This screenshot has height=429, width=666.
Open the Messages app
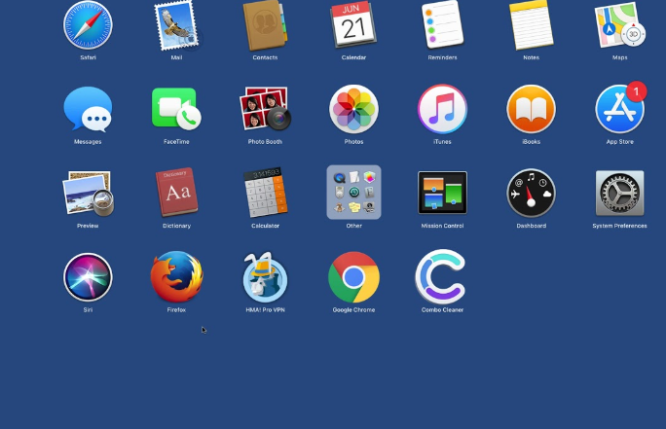(88, 109)
